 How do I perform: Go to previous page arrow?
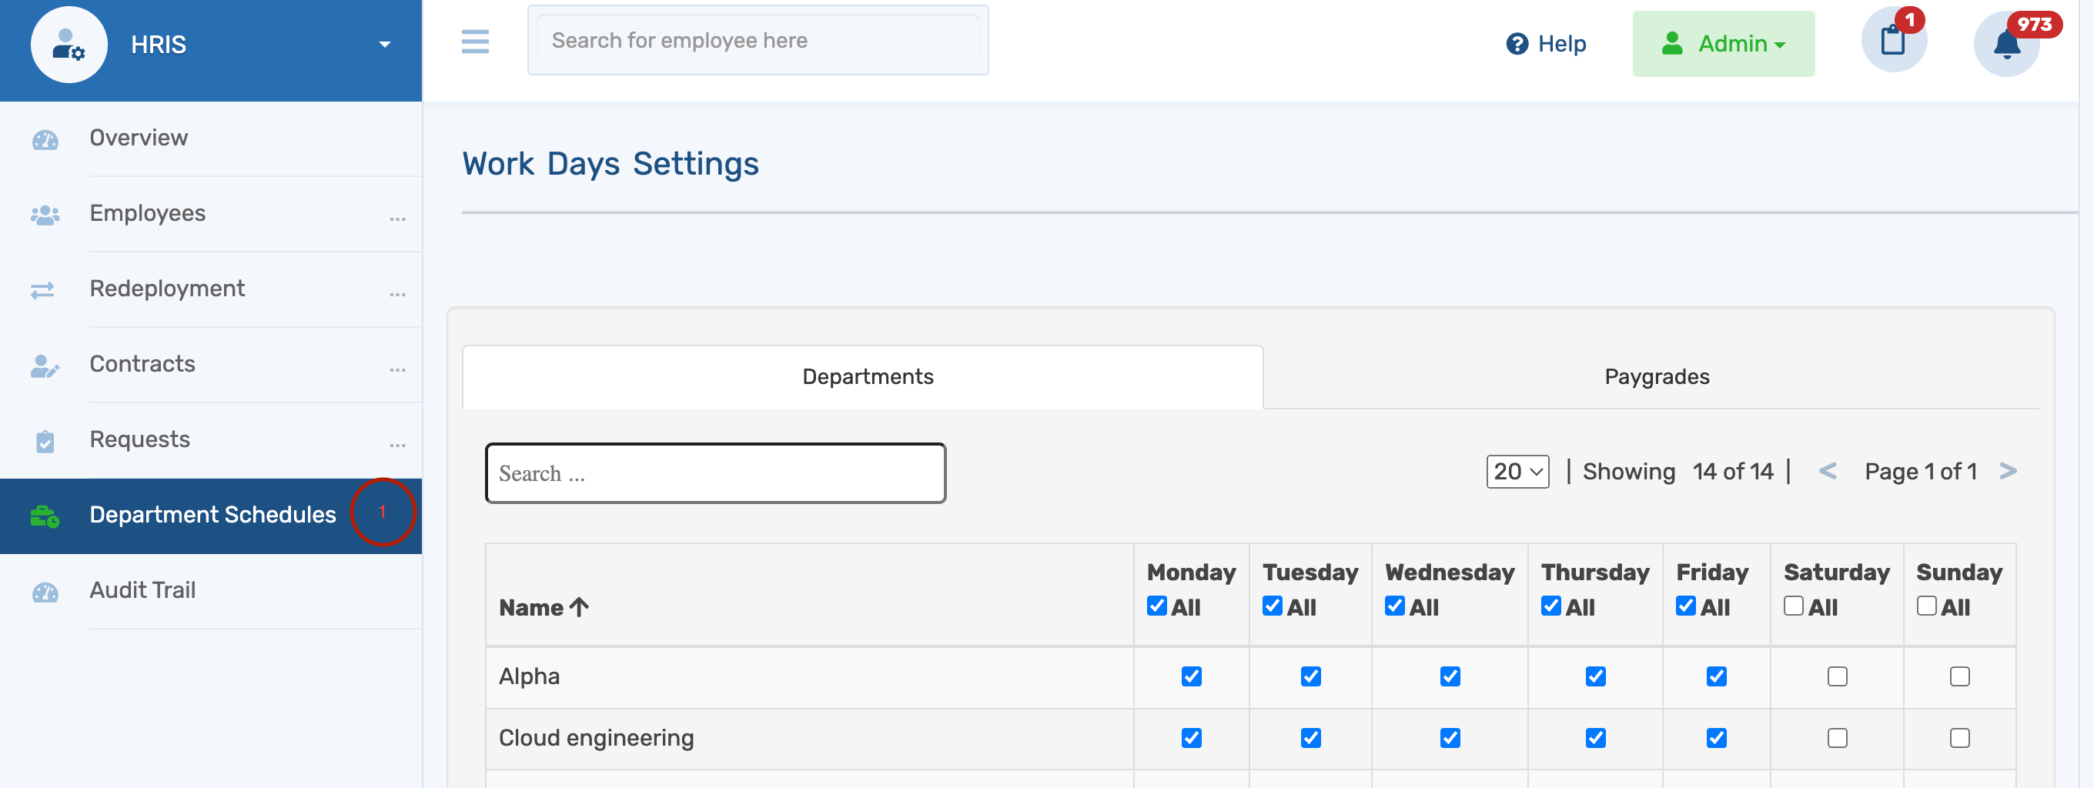tap(1827, 471)
